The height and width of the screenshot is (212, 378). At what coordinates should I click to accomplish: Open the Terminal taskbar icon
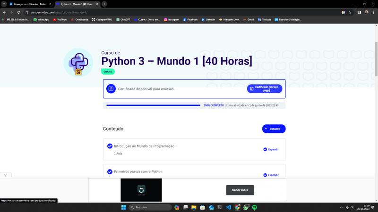tap(220, 207)
